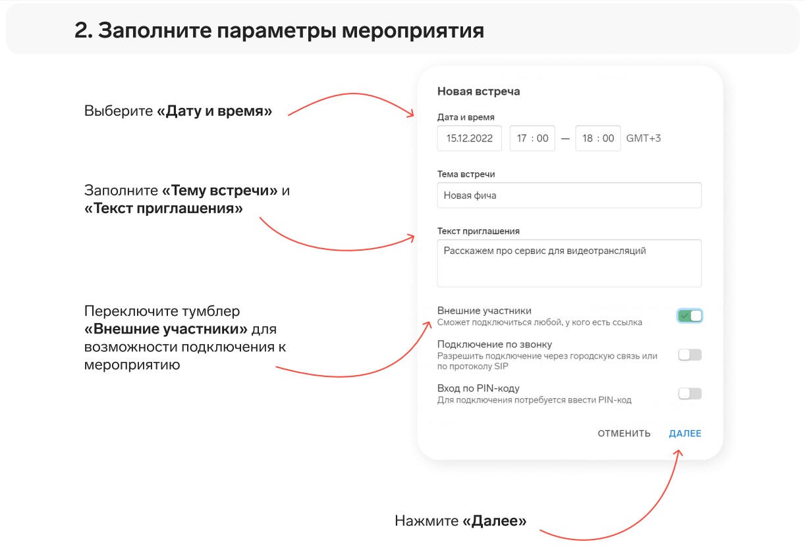805x554 pixels.
Task: Click the end time minutes after 18
Action: click(x=608, y=138)
